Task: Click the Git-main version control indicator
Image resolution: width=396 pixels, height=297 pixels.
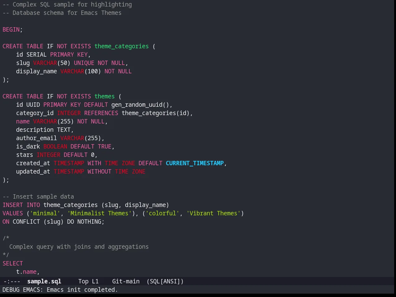Action: [x=126, y=281]
